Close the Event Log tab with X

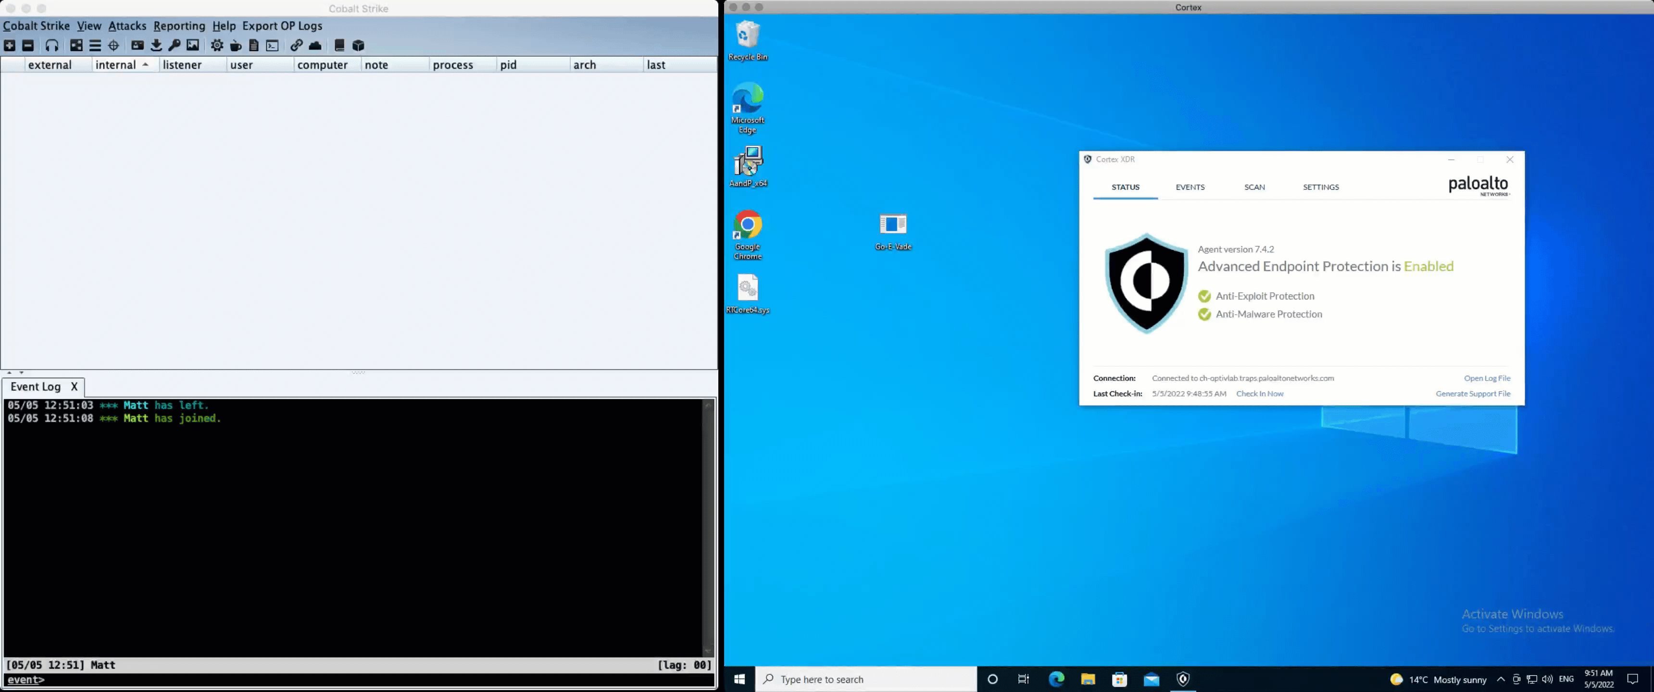[x=75, y=386]
